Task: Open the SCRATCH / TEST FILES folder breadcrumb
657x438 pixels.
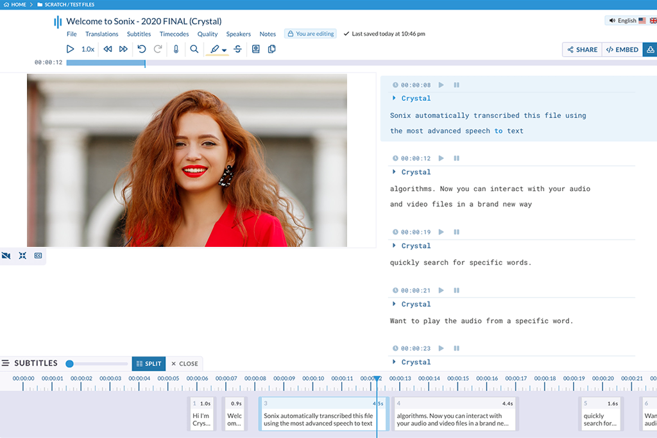Action: point(66,4)
